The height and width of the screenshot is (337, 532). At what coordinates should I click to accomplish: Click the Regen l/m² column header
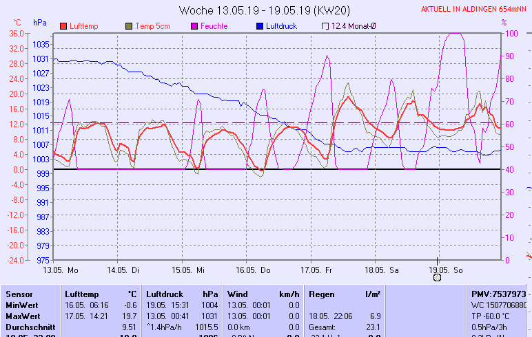pyautogui.click(x=322, y=294)
